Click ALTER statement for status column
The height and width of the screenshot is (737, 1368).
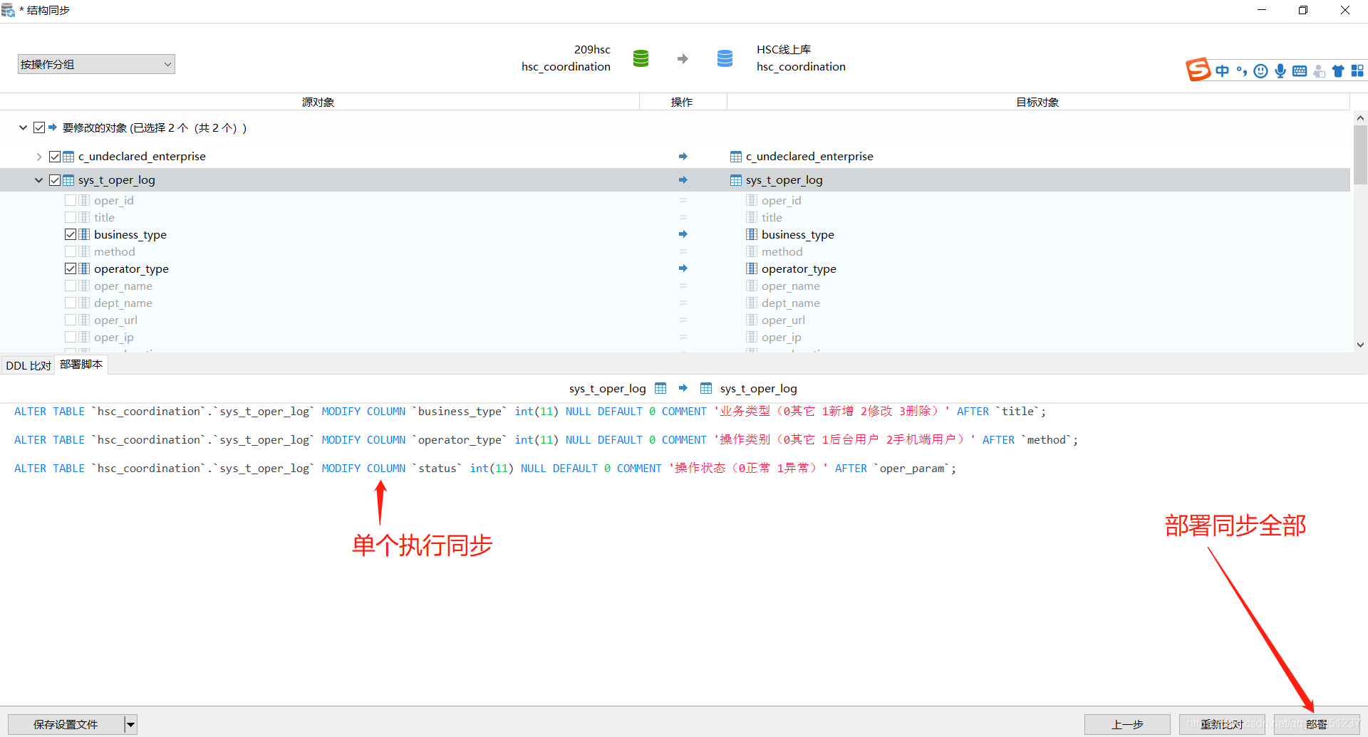click(485, 469)
